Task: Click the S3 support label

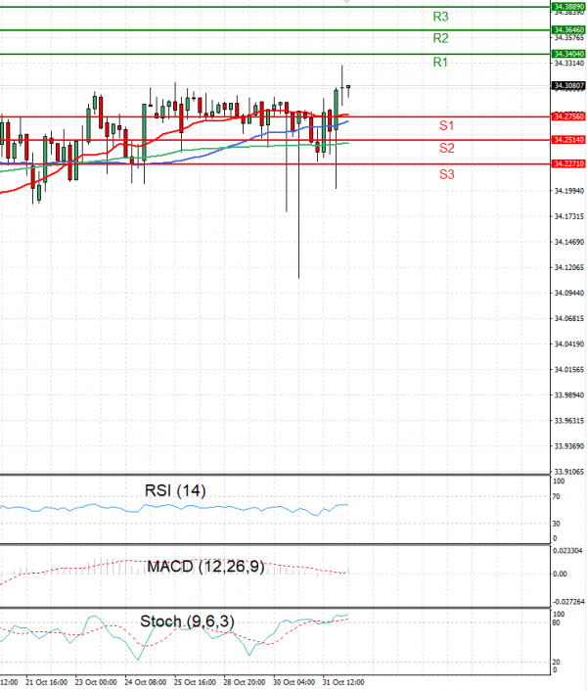Action: tap(446, 174)
